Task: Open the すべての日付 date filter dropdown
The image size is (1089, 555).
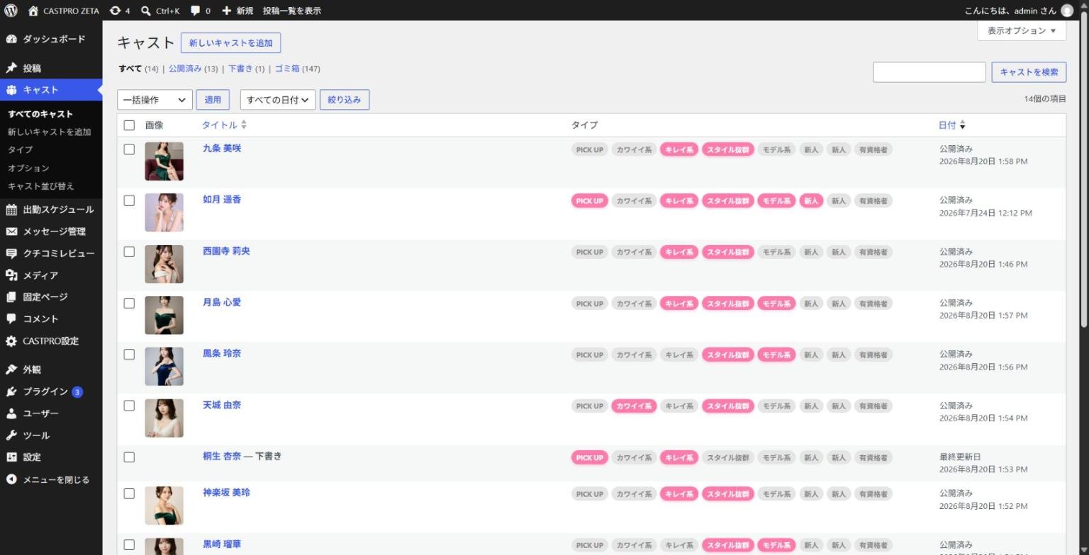Action: tap(278, 100)
